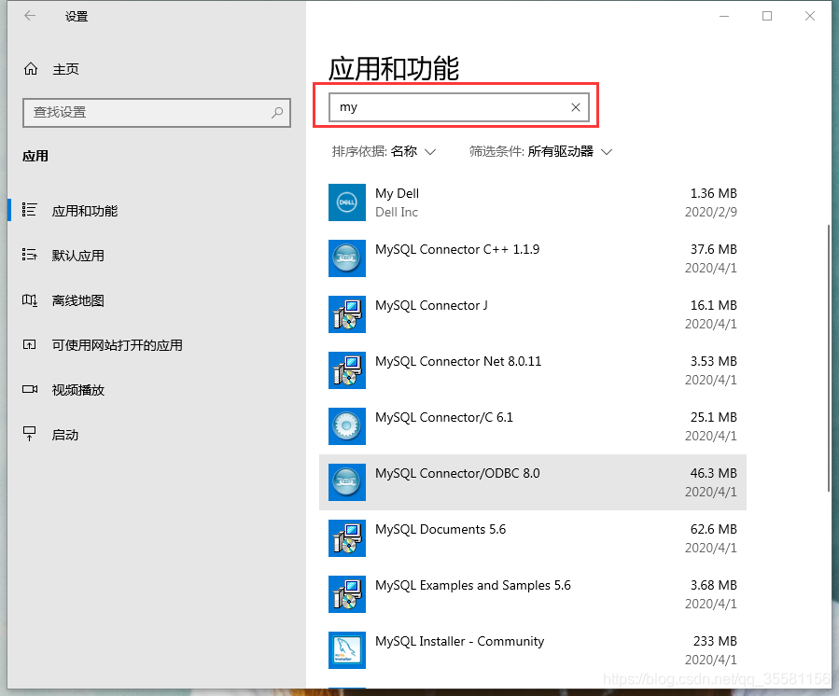Click the '46.3 MB' size value
The height and width of the screenshot is (696, 839).
[713, 473]
